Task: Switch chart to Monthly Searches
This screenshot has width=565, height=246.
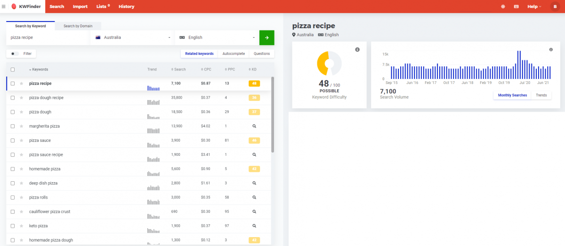Action: pyautogui.click(x=512, y=95)
